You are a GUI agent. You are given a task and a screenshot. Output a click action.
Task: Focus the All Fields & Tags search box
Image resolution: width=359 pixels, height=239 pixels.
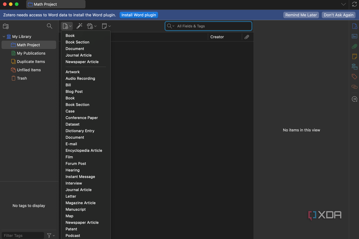[x=208, y=26]
